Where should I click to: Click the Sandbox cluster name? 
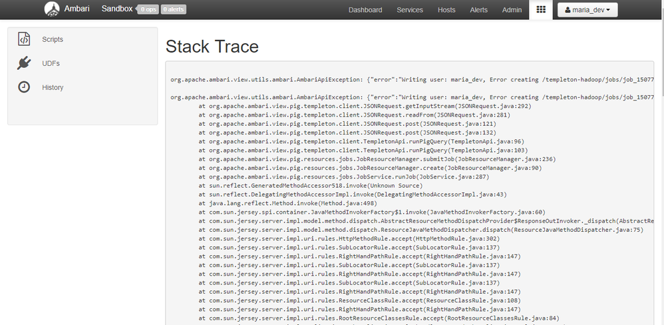117,9
